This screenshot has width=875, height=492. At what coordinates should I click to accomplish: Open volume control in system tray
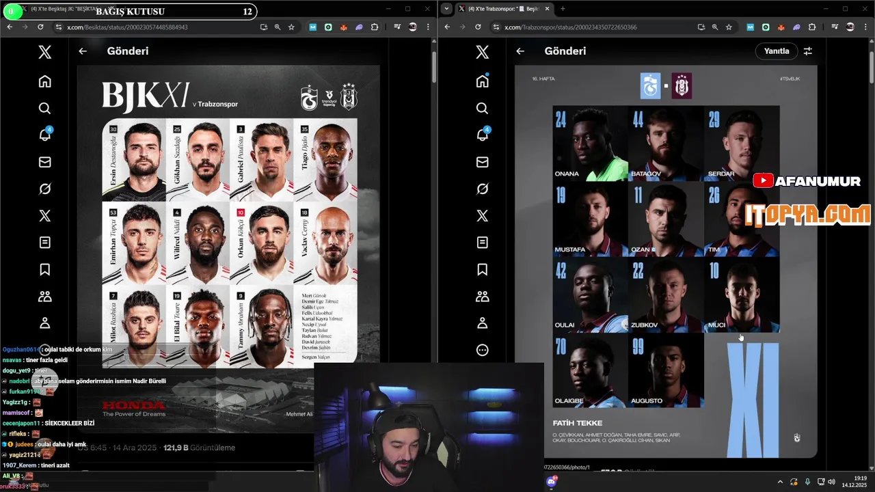(831, 482)
